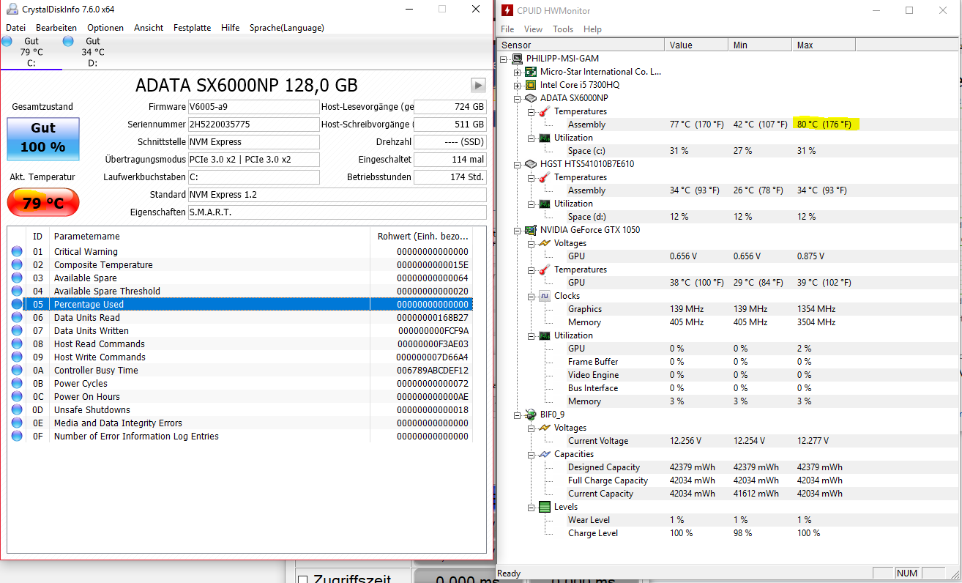Select the highlighted Percentage Used row
Image resolution: width=962 pixels, height=583 pixels.
(x=240, y=305)
